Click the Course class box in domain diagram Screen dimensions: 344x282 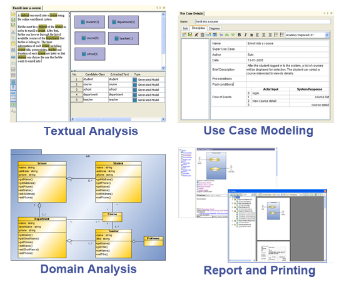pyautogui.click(x=113, y=216)
